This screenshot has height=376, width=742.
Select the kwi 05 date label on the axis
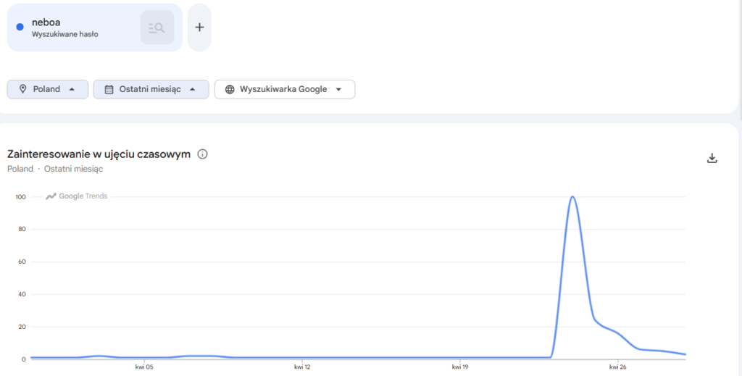coord(144,367)
